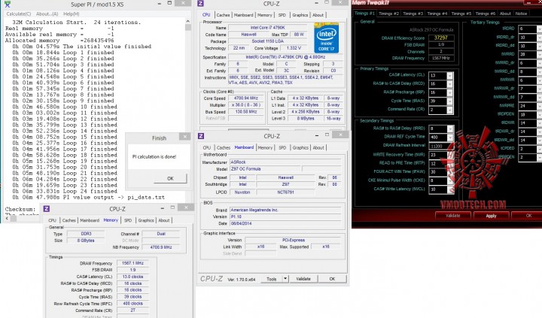Expand RAS# Precharge (tRP) dropdown in MemTweakIt

[449, 92]
